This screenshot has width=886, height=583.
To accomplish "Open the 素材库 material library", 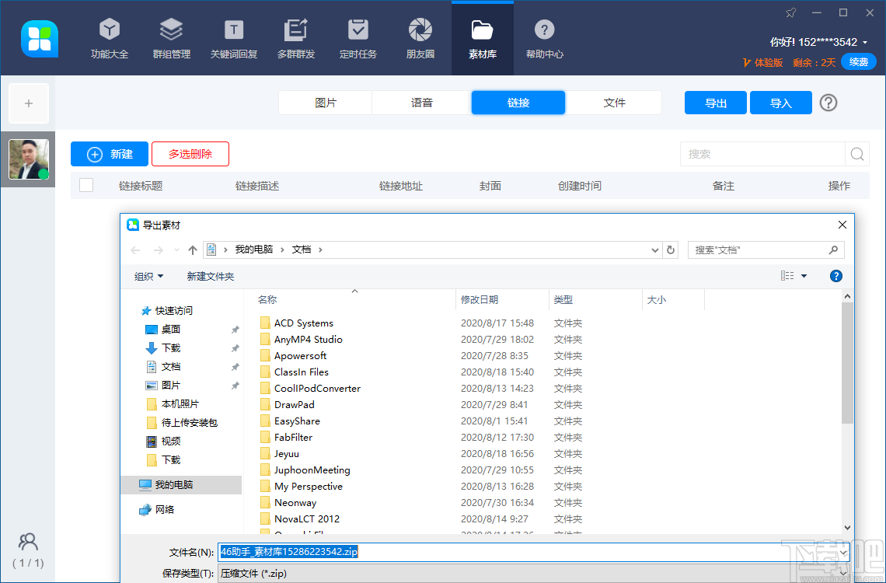I will [483, 38].
